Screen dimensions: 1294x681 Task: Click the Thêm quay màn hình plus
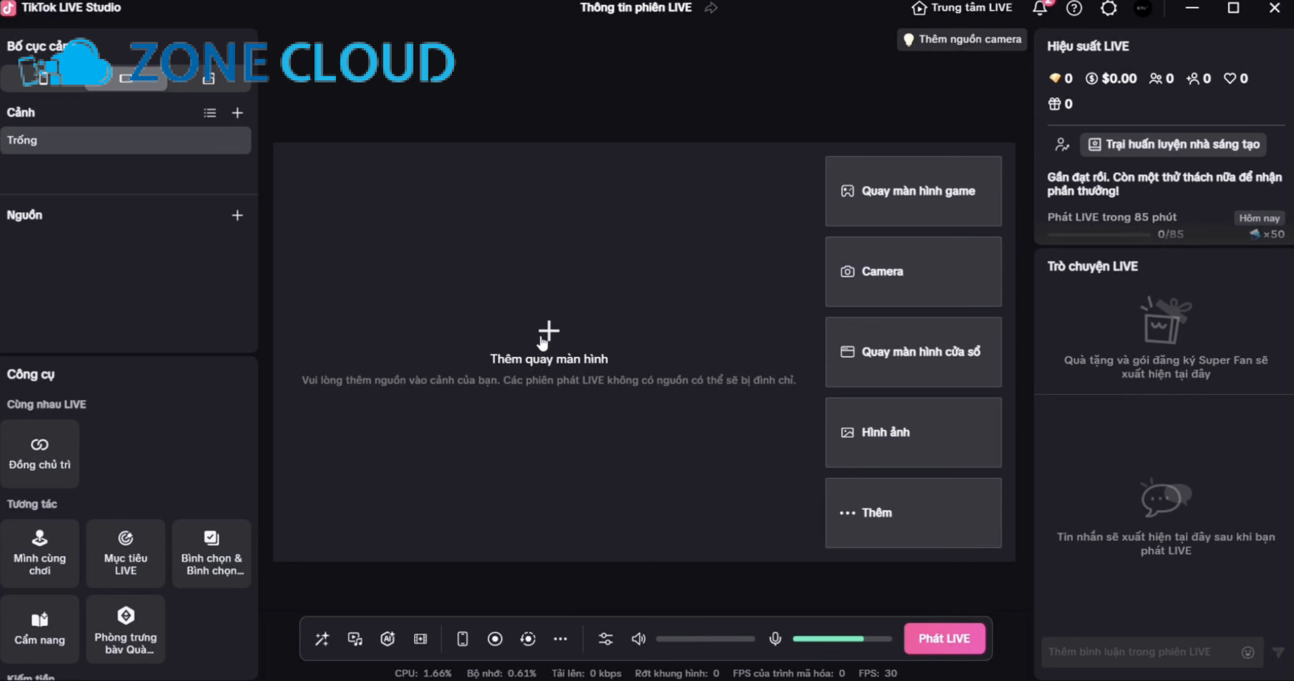pyautogui.click(x=548, y=331)
